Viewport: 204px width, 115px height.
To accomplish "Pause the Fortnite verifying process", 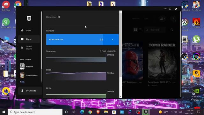I will pos(101,40).
